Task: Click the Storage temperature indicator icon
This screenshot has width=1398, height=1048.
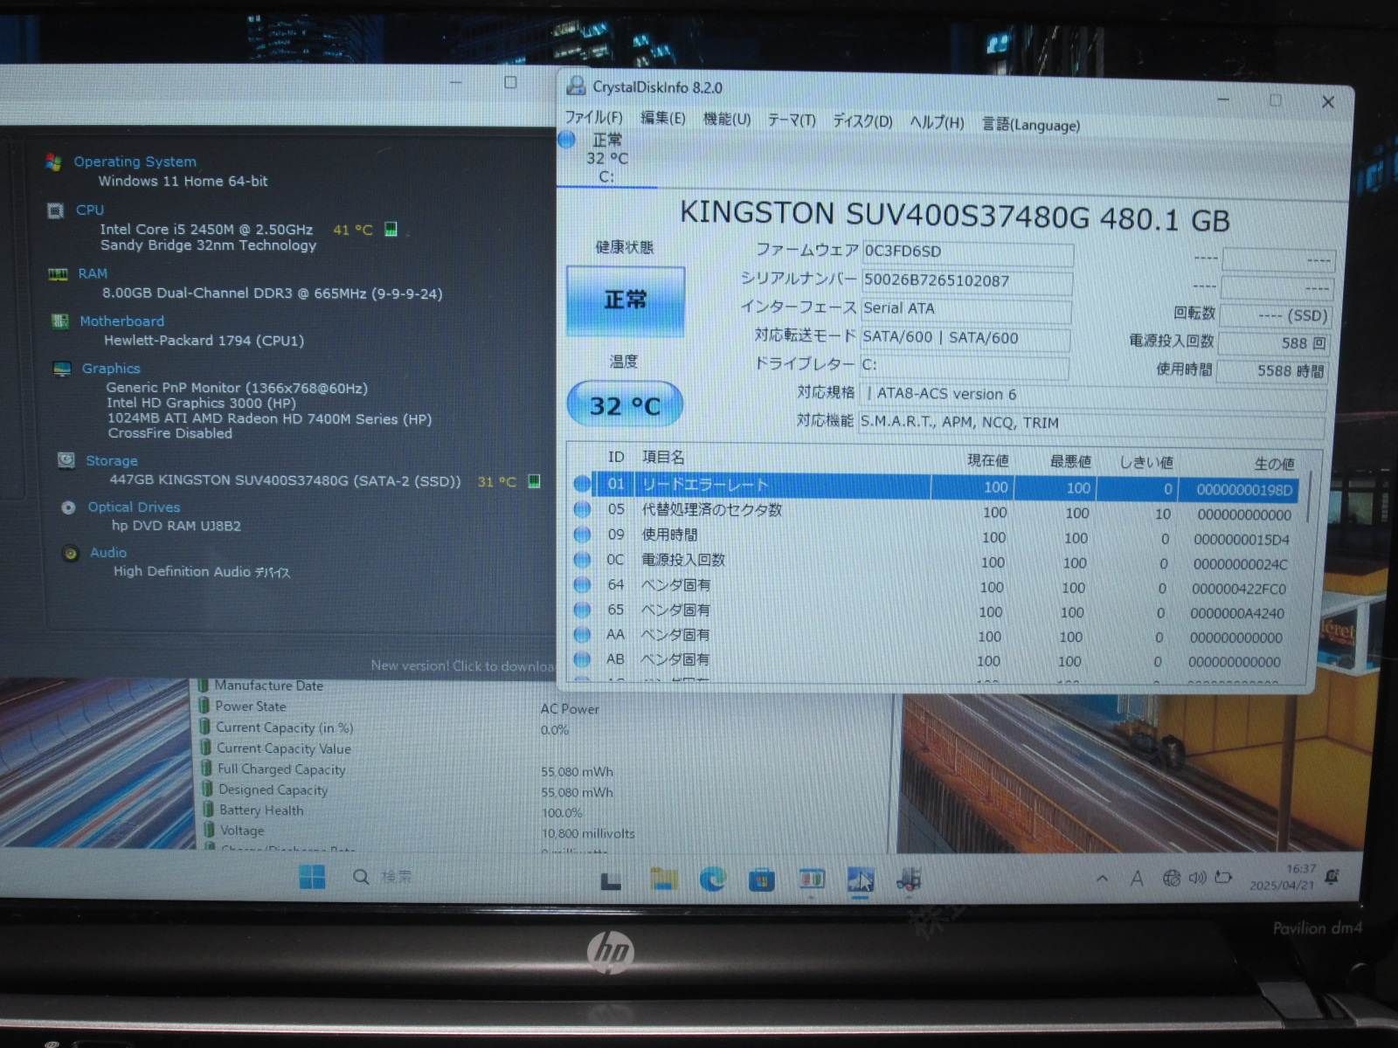Action: 535,481
